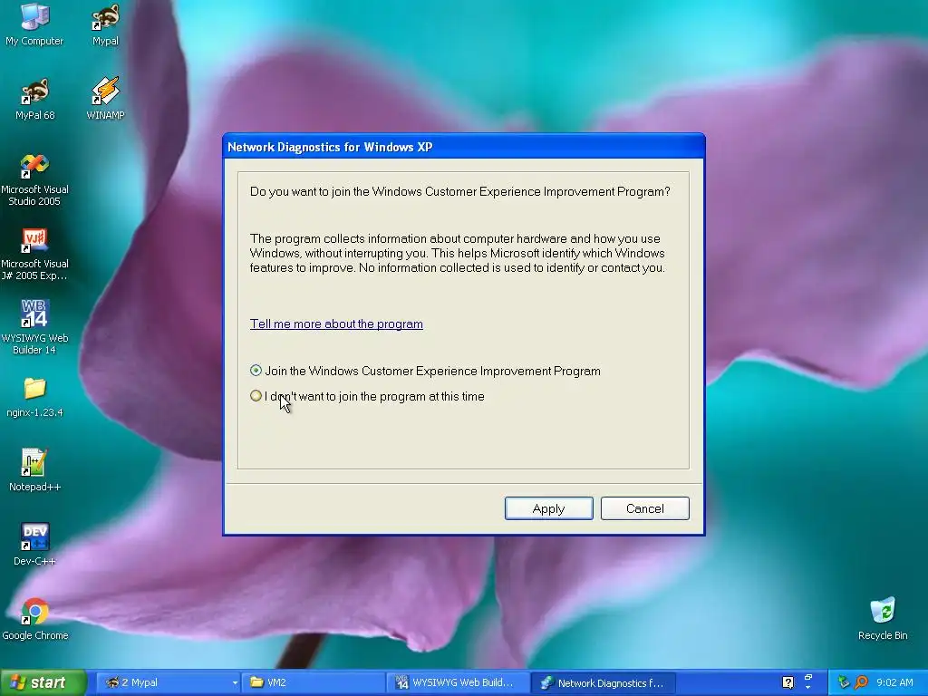Select the Notepad++ desktop shortcut

(34, 470)
